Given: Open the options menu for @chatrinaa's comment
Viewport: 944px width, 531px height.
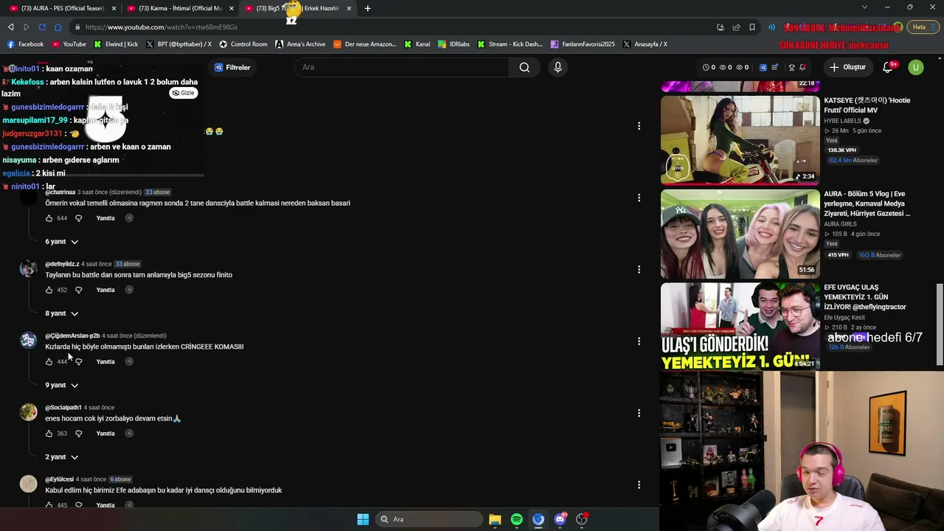Looking at the screenshot, I should 639,198.
